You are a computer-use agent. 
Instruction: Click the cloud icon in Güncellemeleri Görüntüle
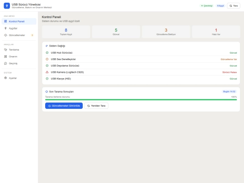[49, 106]
